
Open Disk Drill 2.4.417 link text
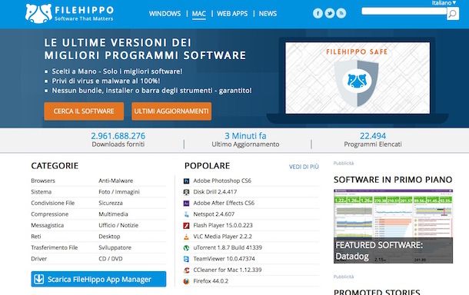click(x=215, y=192)
